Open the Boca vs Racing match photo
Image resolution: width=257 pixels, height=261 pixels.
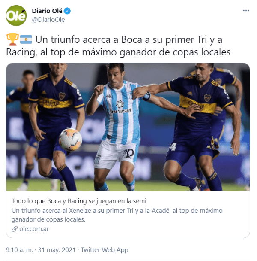point(128,127)
